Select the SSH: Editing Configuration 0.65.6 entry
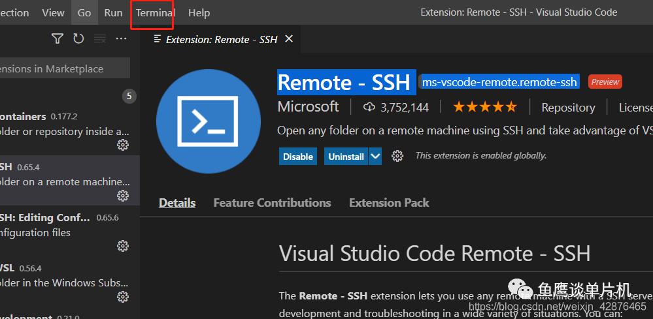 (70, 232)
